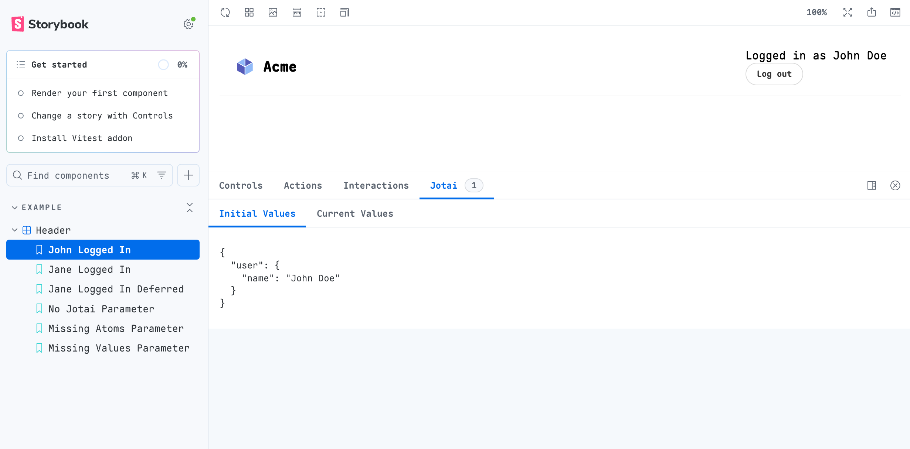Click the Log out button

tap(774, 74)
